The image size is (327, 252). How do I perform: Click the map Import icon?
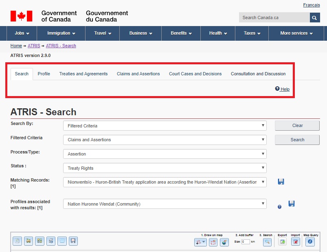click(x=295, y=242)
